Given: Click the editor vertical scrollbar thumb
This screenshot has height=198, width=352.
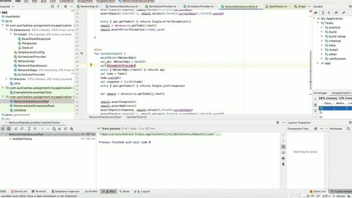Looking at the screenshot, I should tap(310, 70).
